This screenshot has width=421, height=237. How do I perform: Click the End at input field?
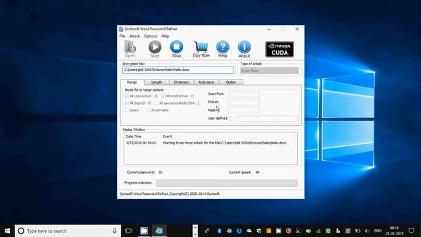(x=244, y=102)
